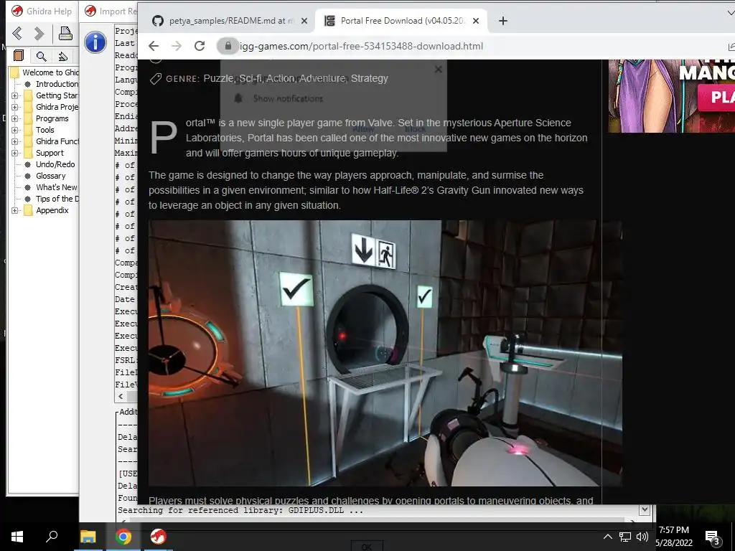Switch to Portal Free Download tab
The height and width of the screenshot is (551, 735).
click(402, 21)
